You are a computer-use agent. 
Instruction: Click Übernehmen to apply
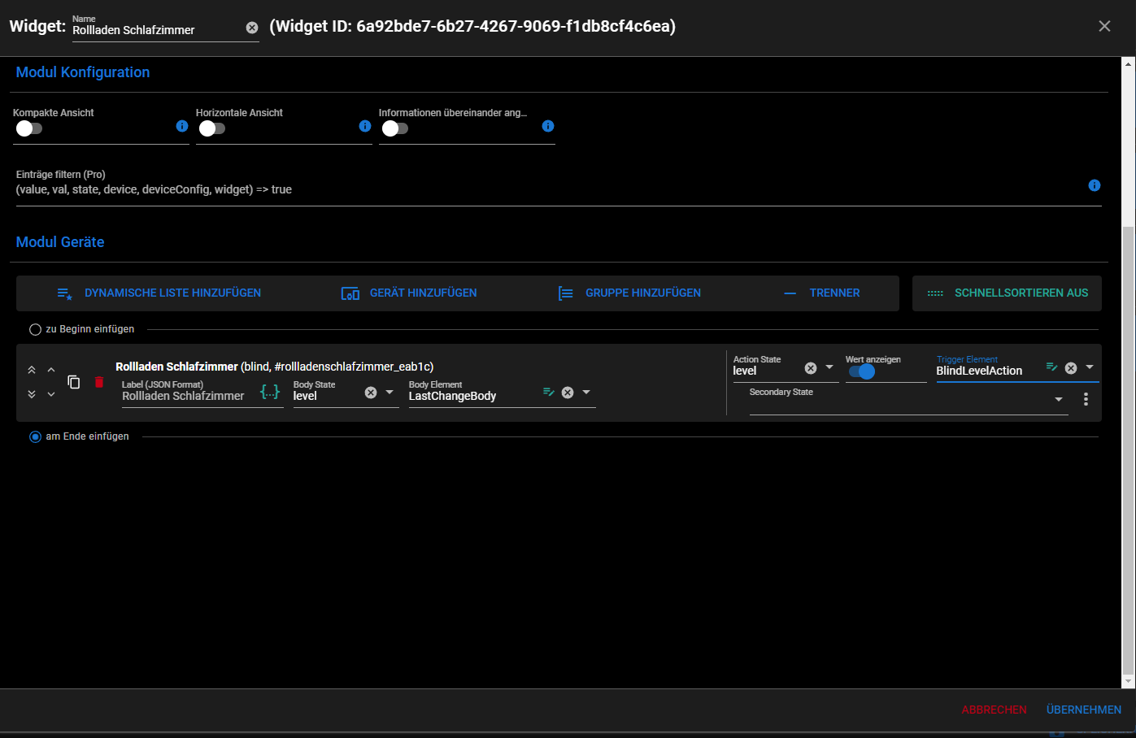[1084, 710]
